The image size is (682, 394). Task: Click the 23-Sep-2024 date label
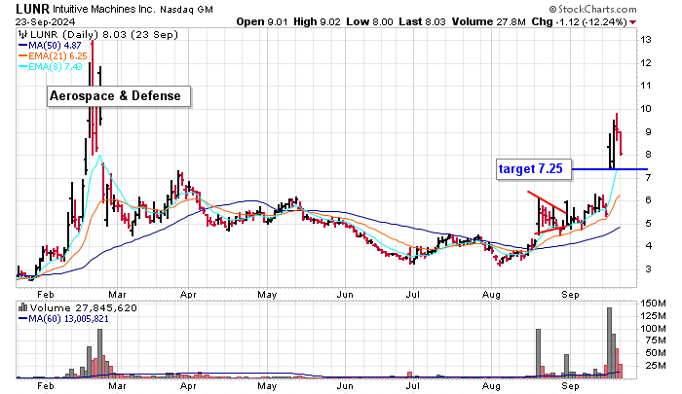click(x=45, y=21)
